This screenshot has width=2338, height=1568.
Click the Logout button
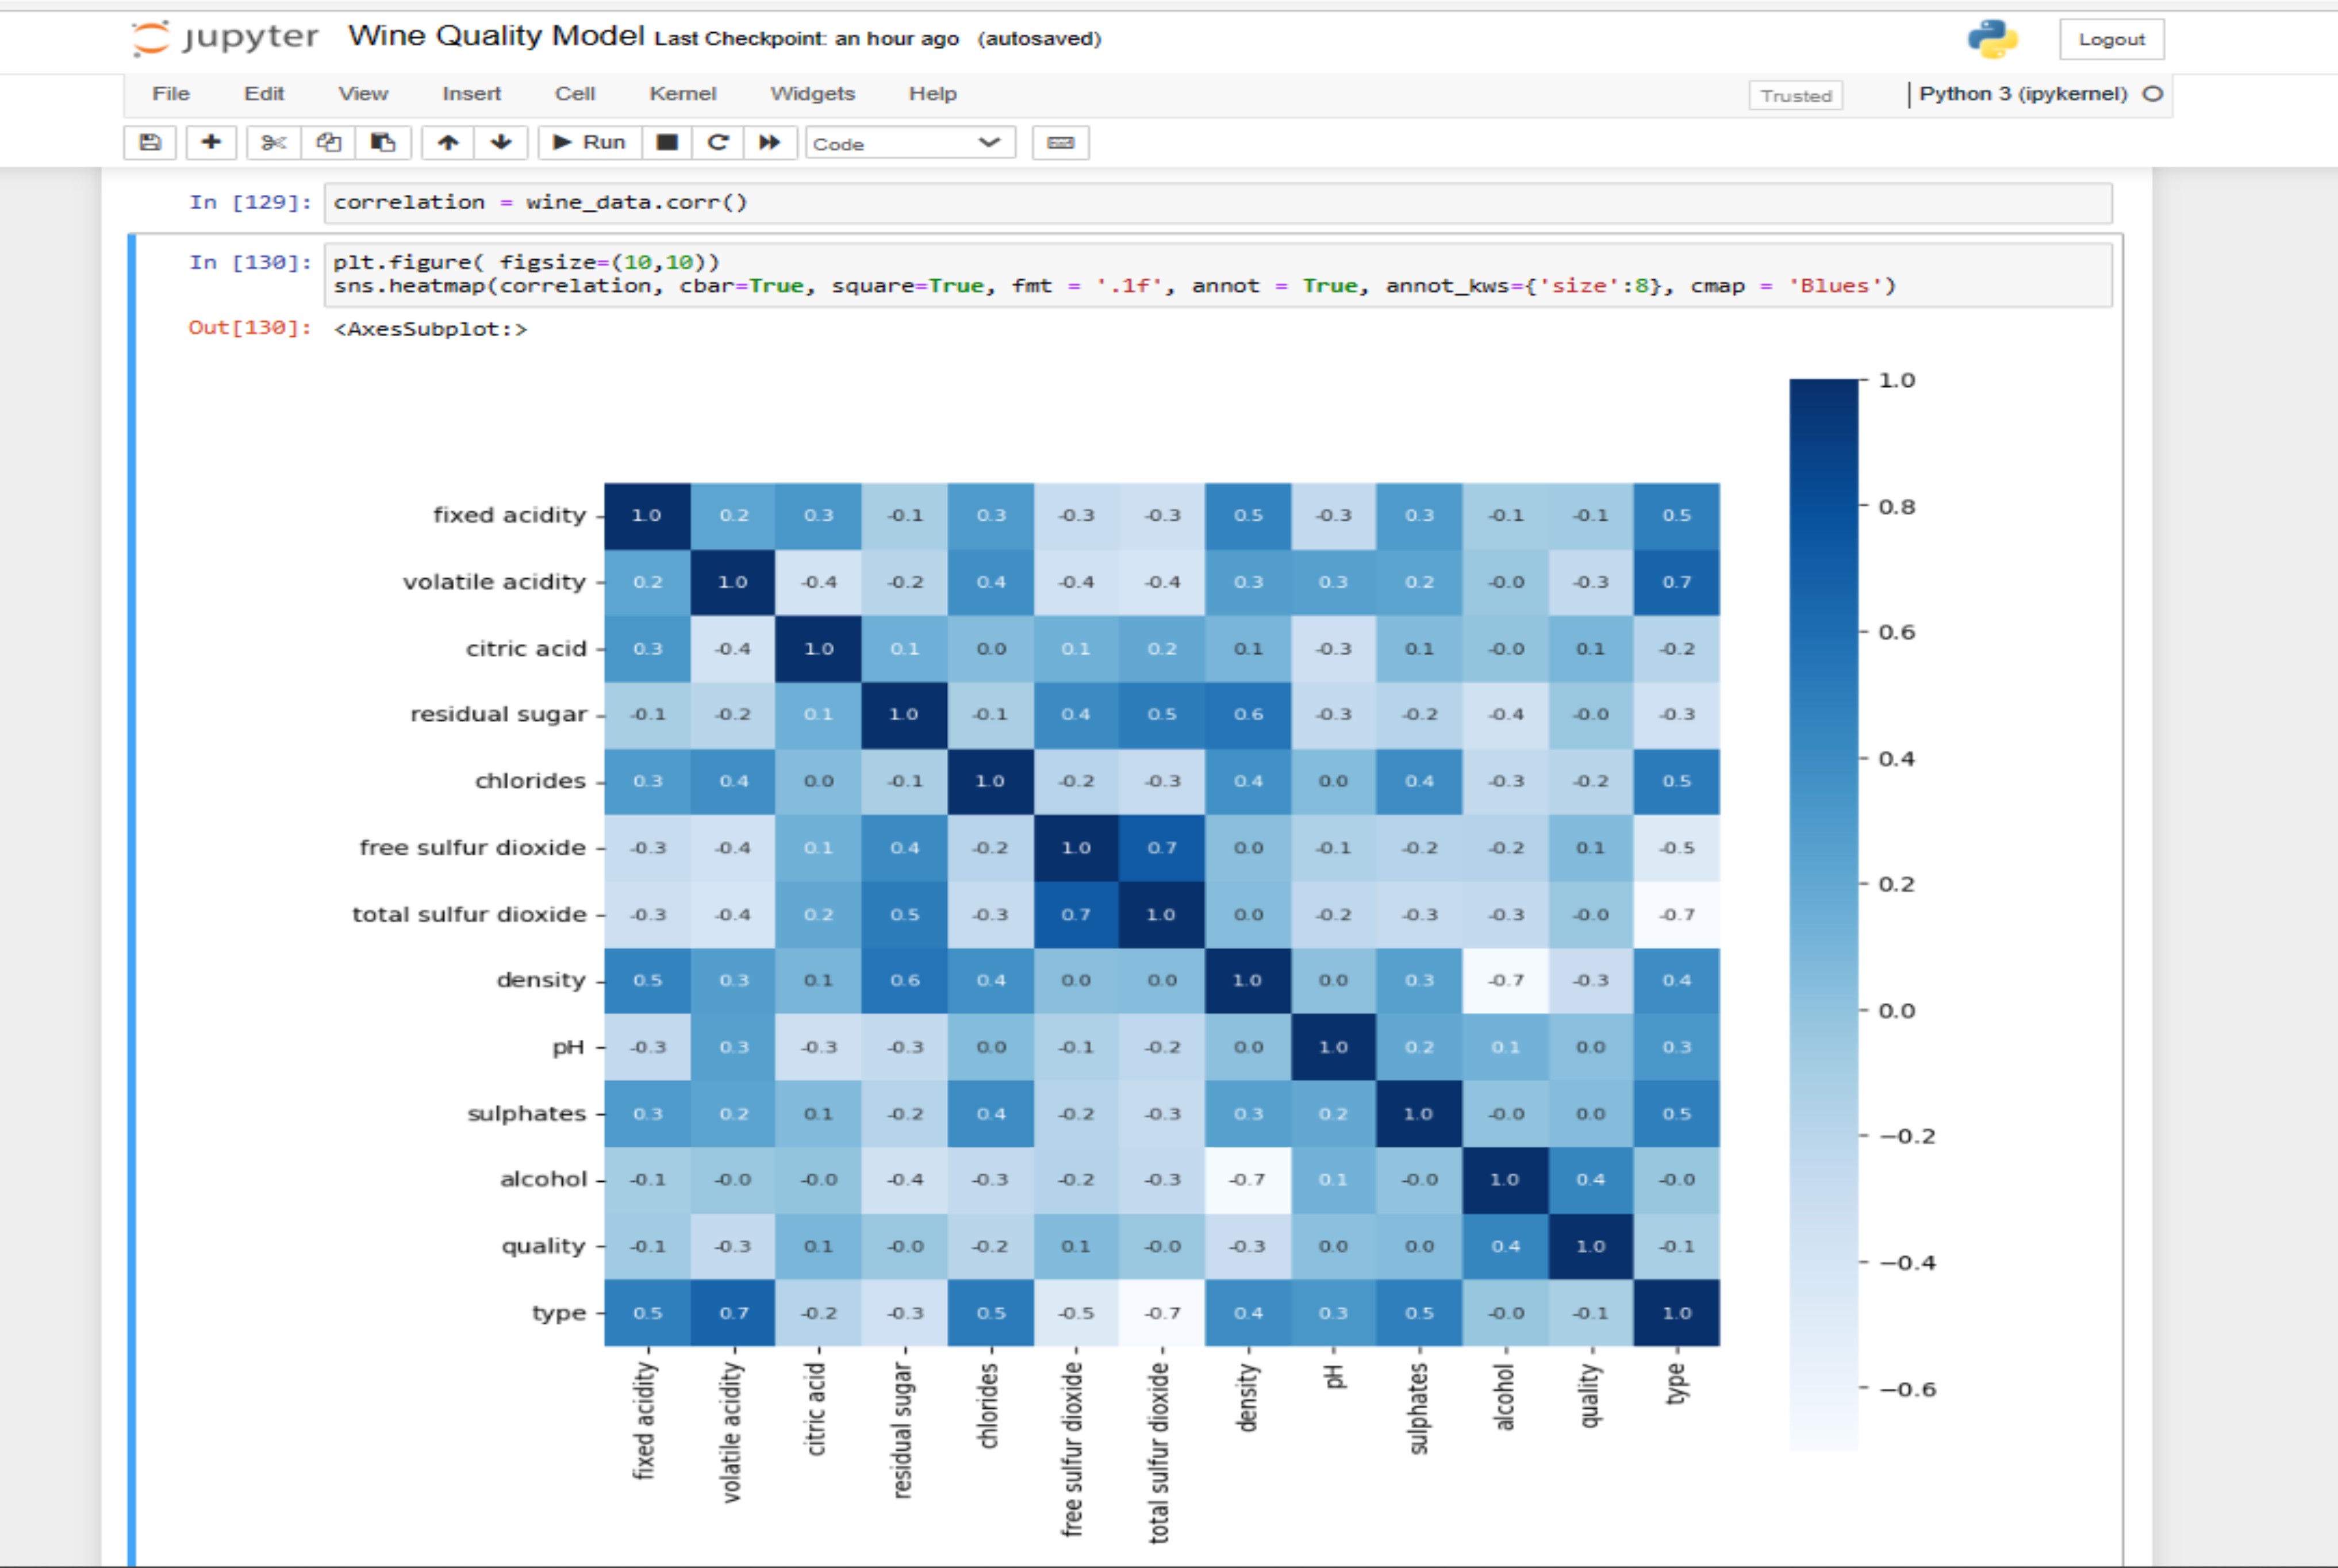click(2112, 40)
